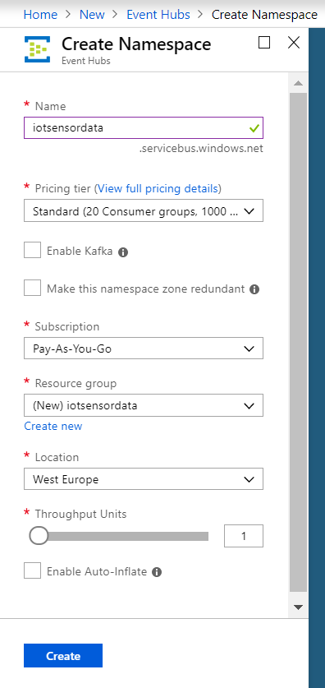Screen dimensions: 325x688
Task: Click the green name validation checkmark
Action: coord(254,128)
